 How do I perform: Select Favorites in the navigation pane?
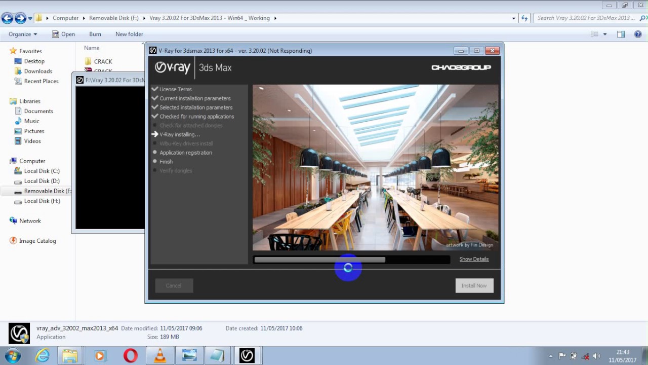coord(30,51)
